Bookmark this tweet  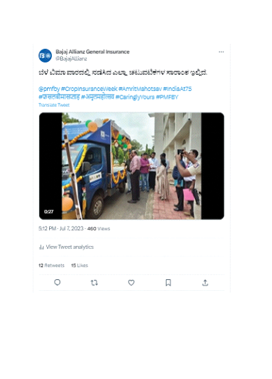pyautogui.click(x=168, y=283)
